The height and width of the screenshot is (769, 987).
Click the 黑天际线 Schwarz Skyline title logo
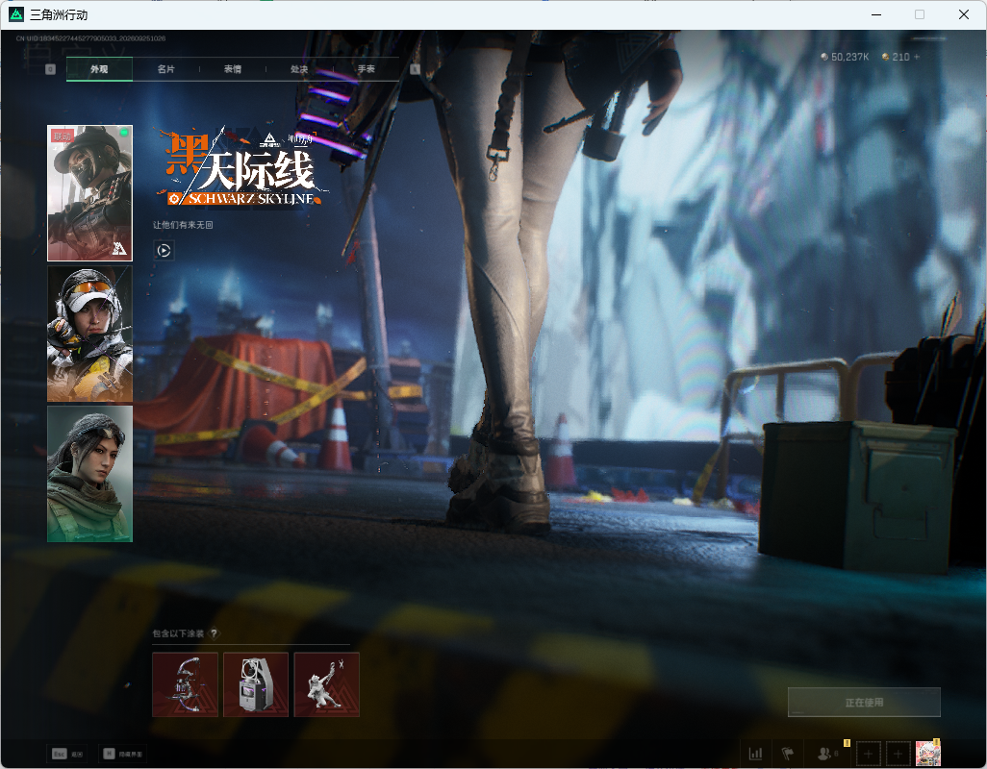(x=242, y=167)
